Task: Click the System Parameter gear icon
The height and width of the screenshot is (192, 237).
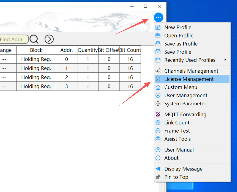Action: click(158, 104)
